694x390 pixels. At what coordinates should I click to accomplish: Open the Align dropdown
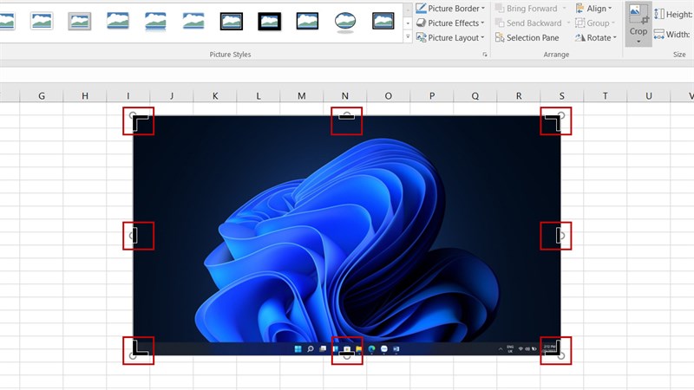coord(593,9)
